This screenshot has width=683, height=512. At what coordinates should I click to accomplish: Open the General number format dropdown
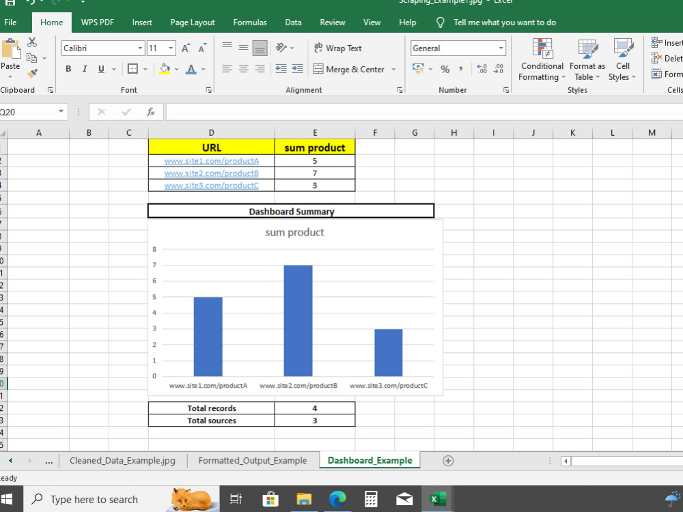click(501, 48)
